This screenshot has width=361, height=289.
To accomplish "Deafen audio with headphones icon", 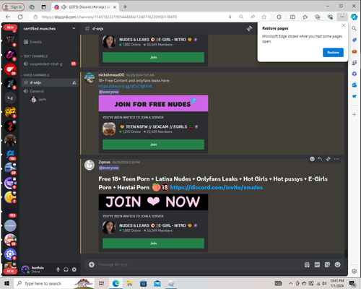I will tap(66, 269).
